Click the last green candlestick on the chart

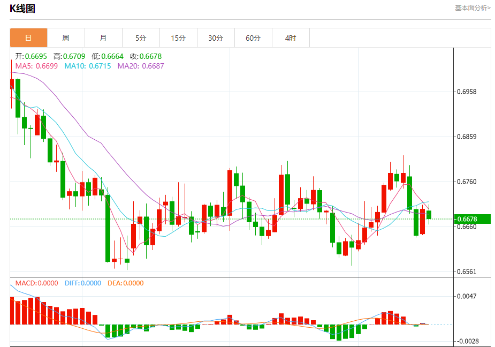pos(429,215)
